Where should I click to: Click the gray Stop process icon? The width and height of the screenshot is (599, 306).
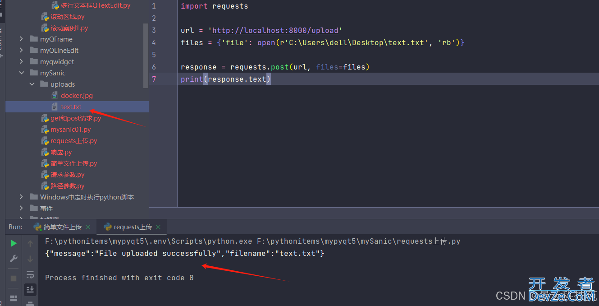[x=14, y=278]
